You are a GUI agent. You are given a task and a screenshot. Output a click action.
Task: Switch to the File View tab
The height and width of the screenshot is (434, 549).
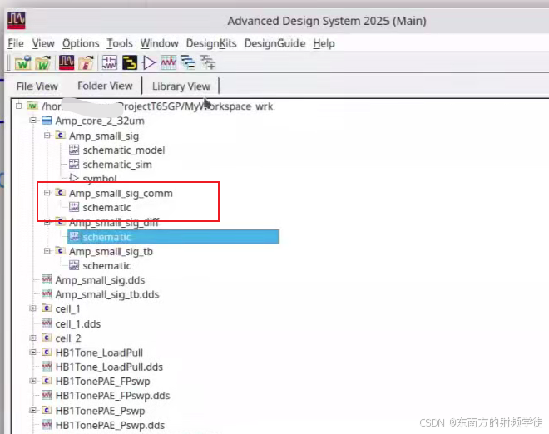37,86
